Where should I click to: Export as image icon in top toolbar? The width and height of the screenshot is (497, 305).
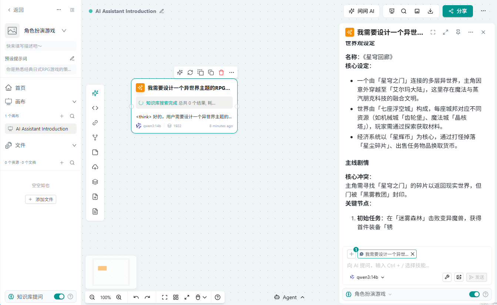417,11
